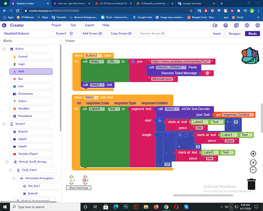This screenshot has height=211, width=263.
Task: Click the Show Warnings button
Action: tap(79, 188)
